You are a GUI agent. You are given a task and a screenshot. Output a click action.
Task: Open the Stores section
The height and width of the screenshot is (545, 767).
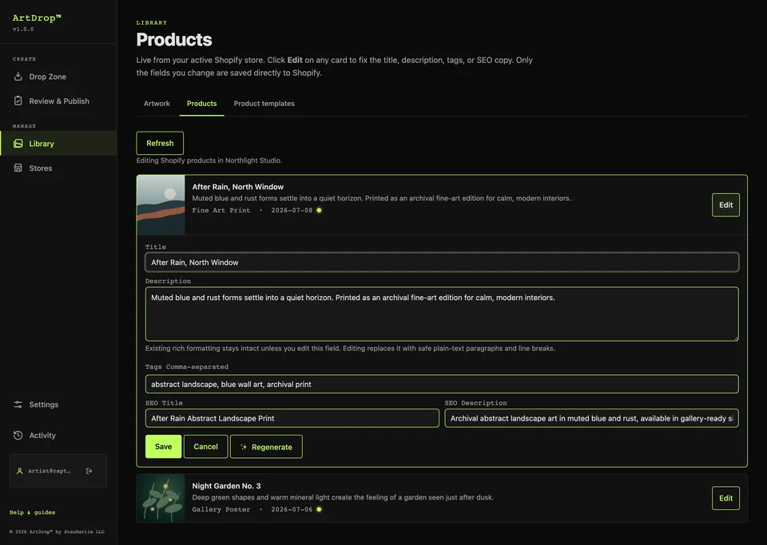[x=58, y=168]
